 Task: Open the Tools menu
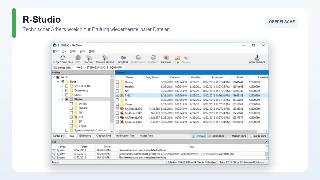pos(73,51)
